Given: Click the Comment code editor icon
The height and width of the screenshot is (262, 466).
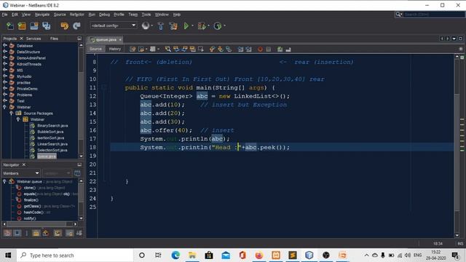Looking at the screenshot, I should 280,49.
